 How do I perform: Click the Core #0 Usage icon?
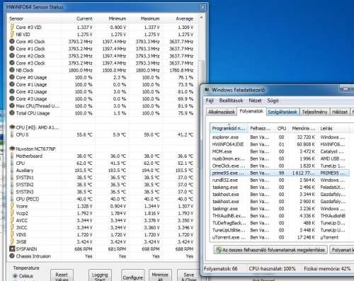12,77
